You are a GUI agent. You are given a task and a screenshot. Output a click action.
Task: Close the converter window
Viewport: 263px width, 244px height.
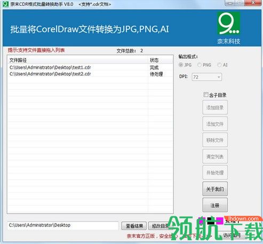pos(253,3)
